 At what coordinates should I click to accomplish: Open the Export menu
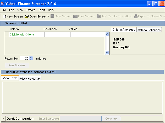coord(30,10)
